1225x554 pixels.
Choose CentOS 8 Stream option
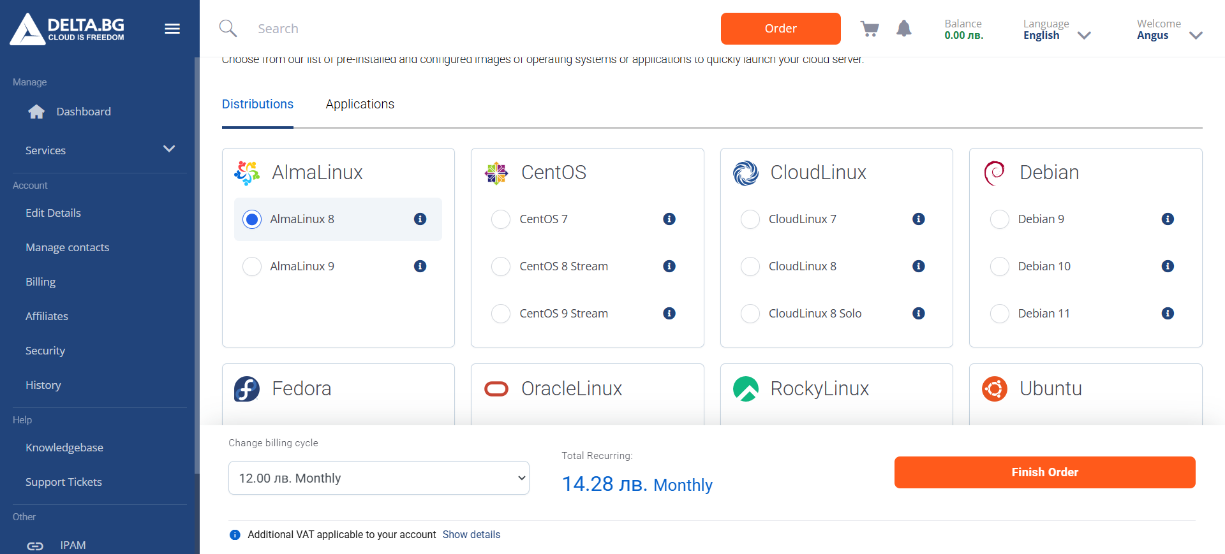501,266
